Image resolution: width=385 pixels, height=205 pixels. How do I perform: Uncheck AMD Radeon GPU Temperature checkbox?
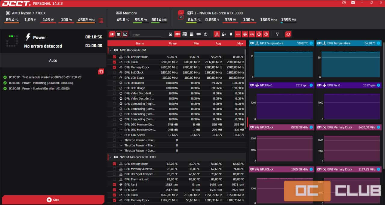[x=114, y=57]
